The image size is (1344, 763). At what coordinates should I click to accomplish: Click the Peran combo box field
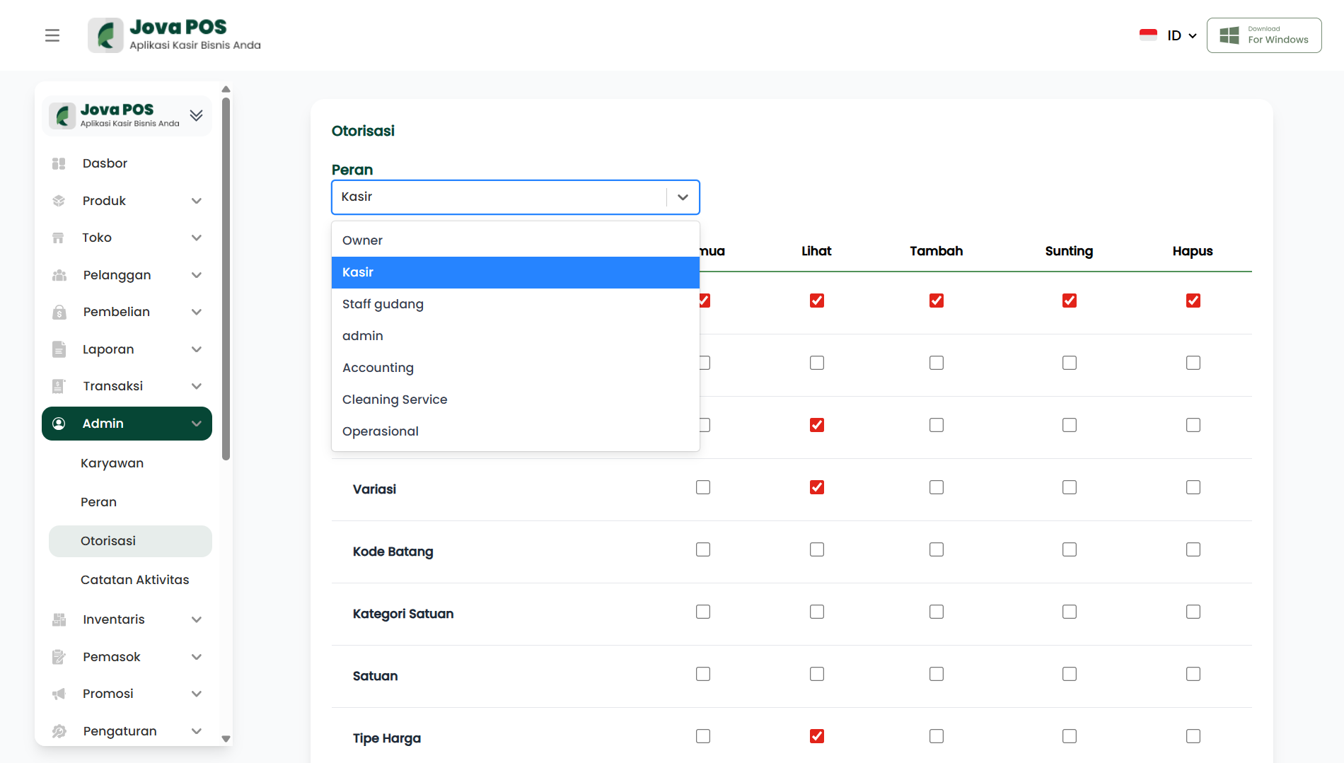(x=499, y=197)
